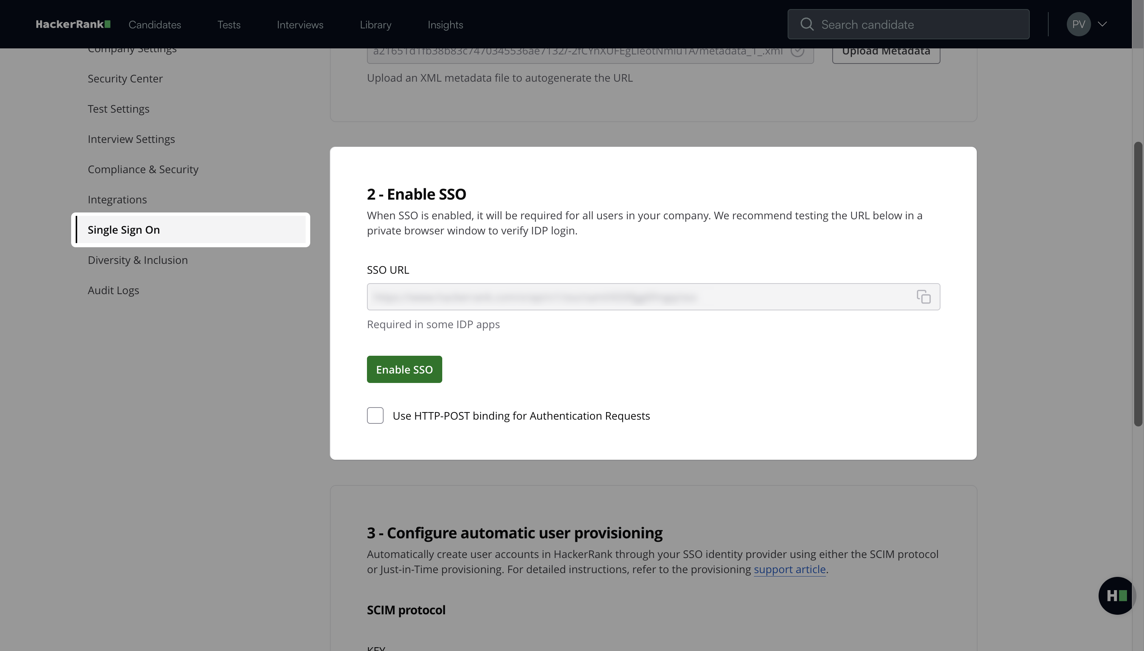Copy the SSO URL with copy icon
Screen dimensions: 1144x651
pyautogui.click(x=923, y=297)
